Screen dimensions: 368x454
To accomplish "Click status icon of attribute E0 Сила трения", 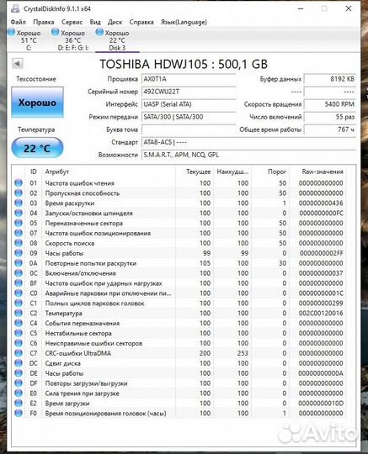I will [19, 393].
